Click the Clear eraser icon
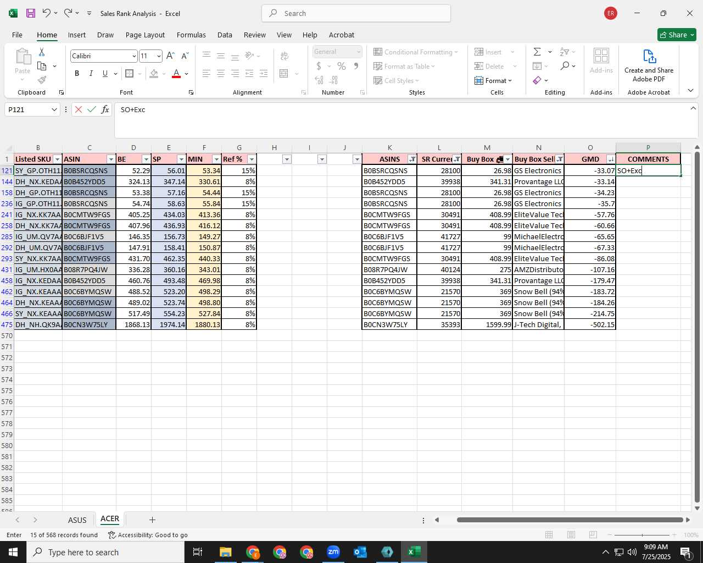 pos(537,80)
